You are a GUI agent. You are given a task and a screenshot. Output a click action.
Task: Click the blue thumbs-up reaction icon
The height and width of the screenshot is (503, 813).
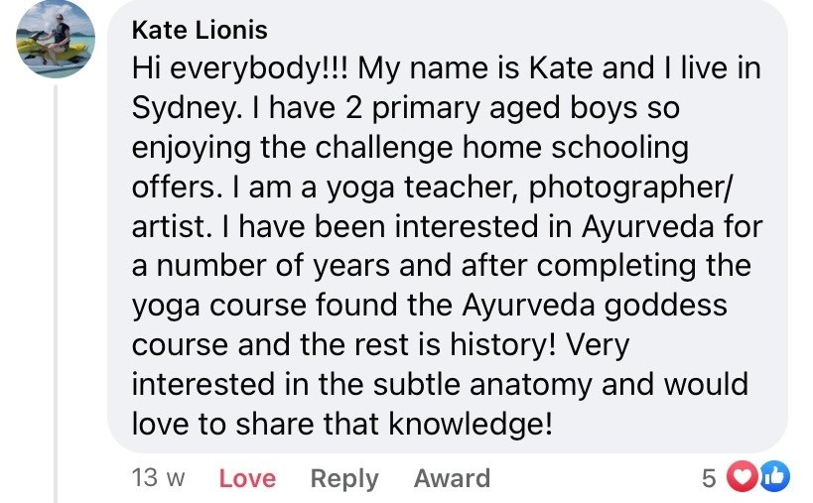coord(773,478)
